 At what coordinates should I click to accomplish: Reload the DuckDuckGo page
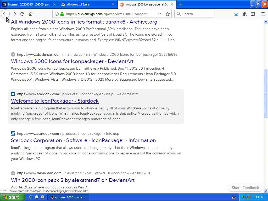click(x=22, y=14)
